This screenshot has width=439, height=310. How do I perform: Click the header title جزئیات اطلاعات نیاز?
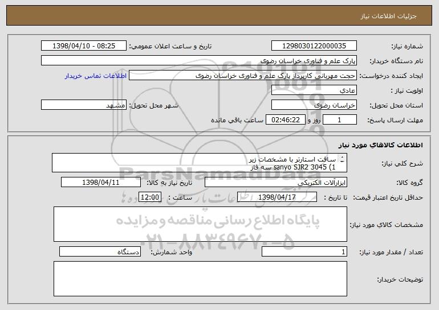click(388, 16)
